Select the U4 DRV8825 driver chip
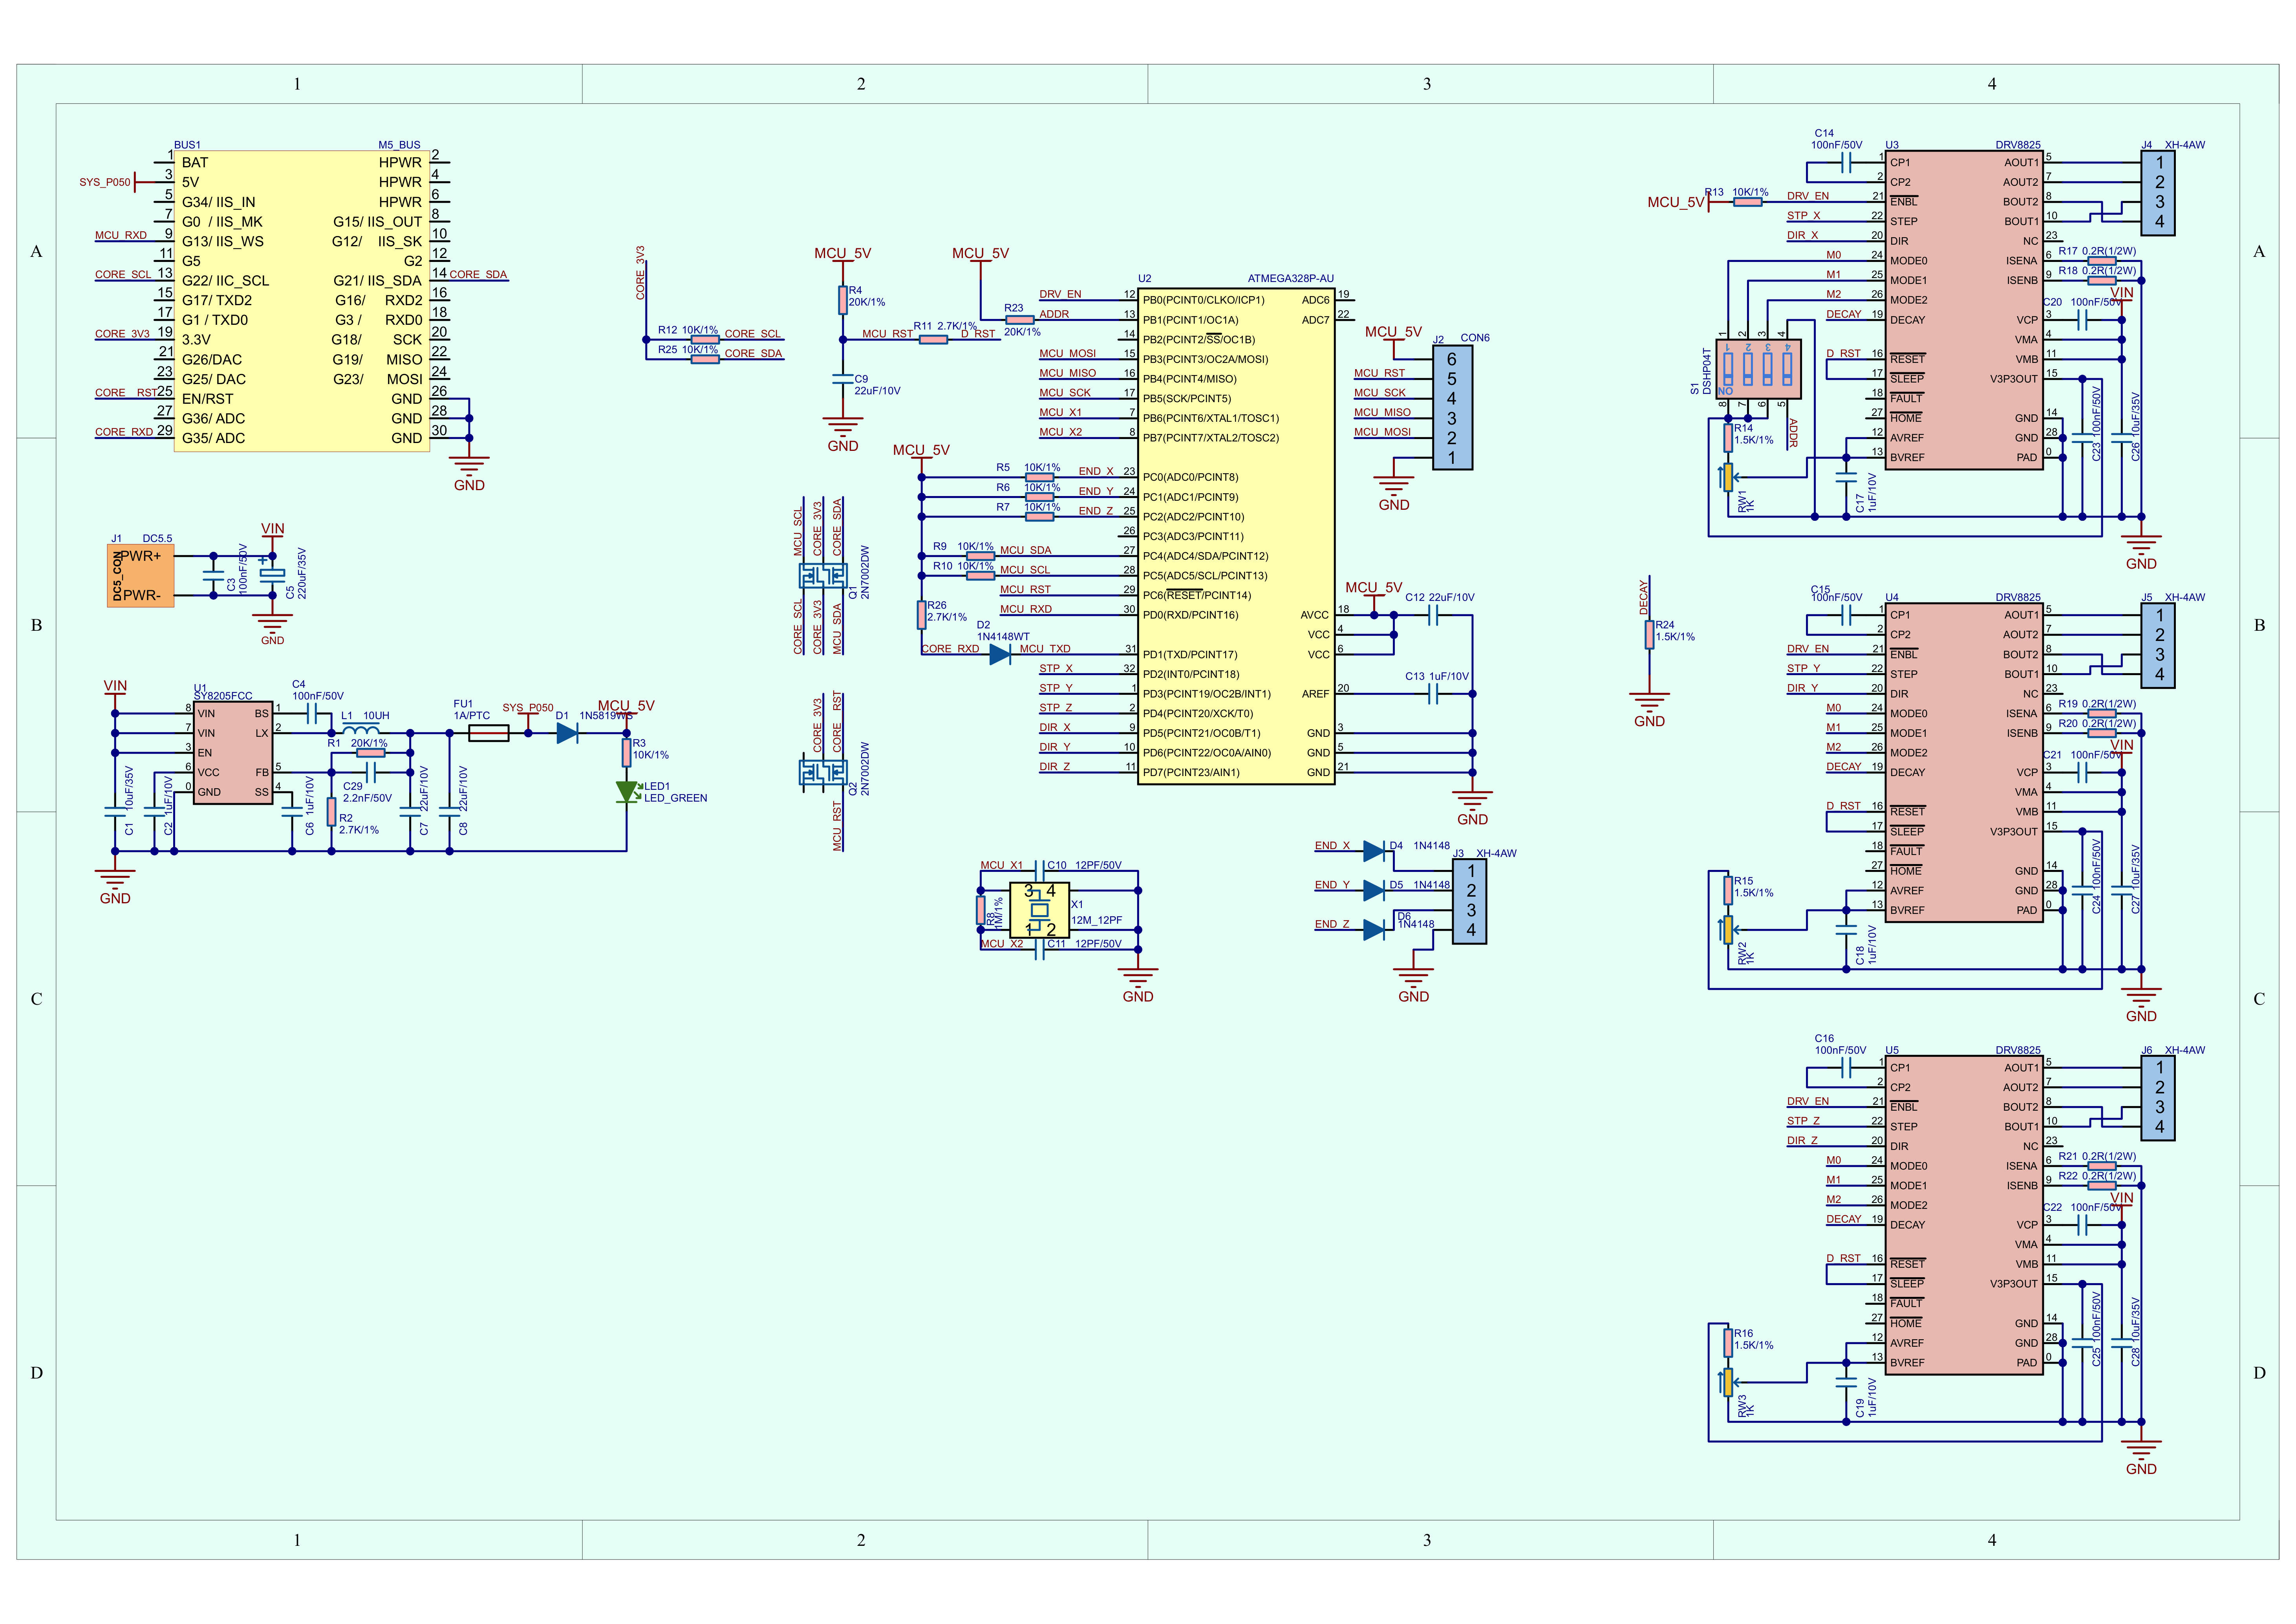Image resolution: width=2296 pixels, height=1624 pixels. point(1964,762)
